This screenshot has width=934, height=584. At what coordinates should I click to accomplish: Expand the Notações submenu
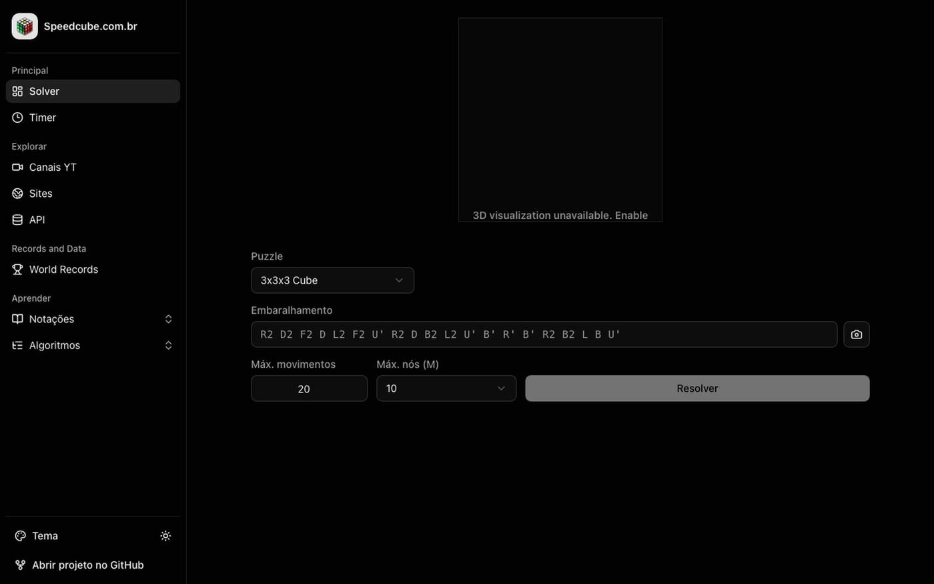[x=93, y=319]
